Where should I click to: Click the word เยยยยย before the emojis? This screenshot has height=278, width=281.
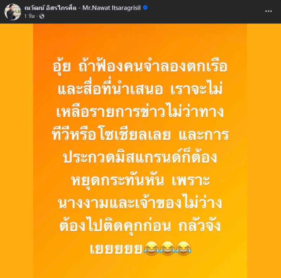(x=116, y=249)
